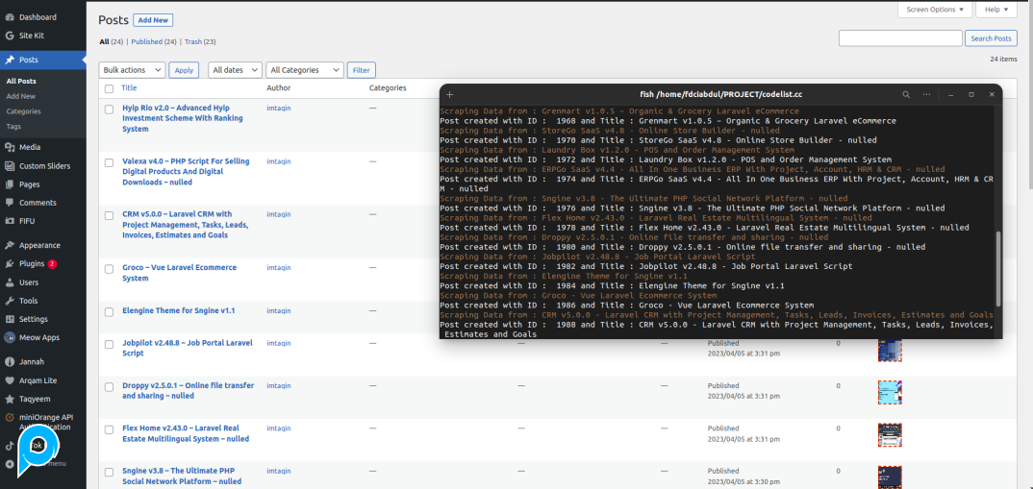The height and width of the screenshot is (489, 1033).
Task: Click the posts search input field
Action: 900,38
